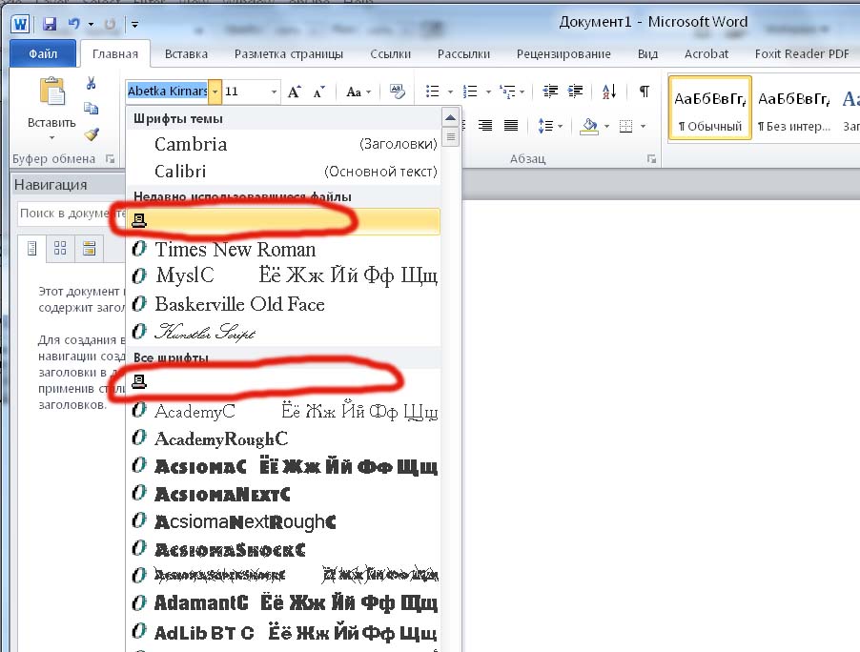Image resolution: width=860 pixels, height=652 pixels.
Task: Click the font name field showing Abetka Kirnars
Action: click(x=167, y=91)
